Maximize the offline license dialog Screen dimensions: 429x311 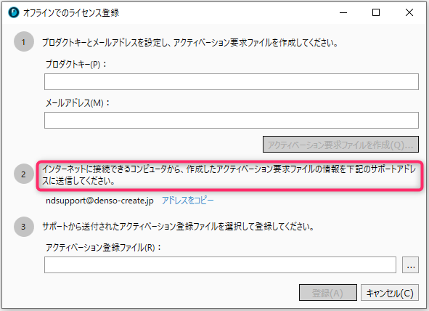pyautogui.click(x=376, y=12)
